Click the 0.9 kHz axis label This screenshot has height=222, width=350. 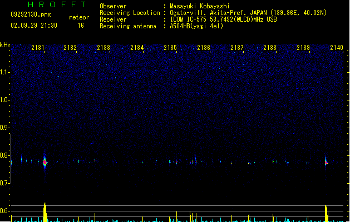coord(4,128)
